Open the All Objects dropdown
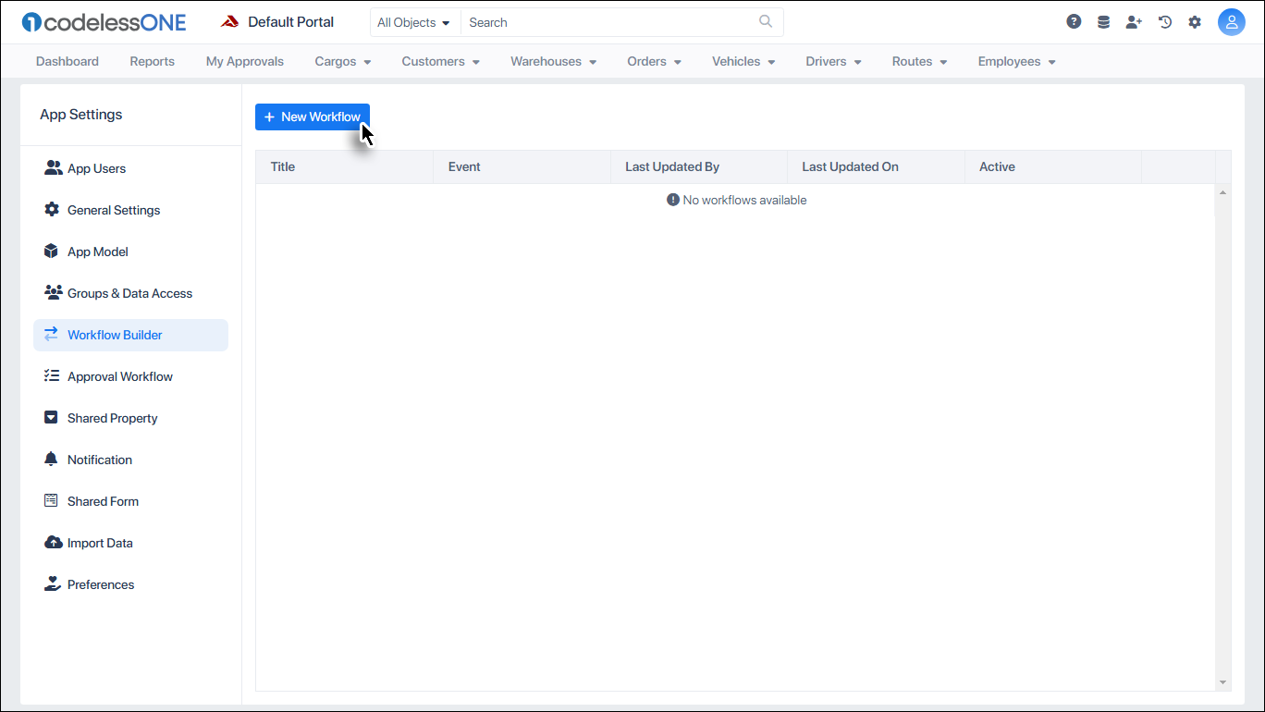This screenshot has height=712, width=1265. pyautogui.click(x=414, y=22)
